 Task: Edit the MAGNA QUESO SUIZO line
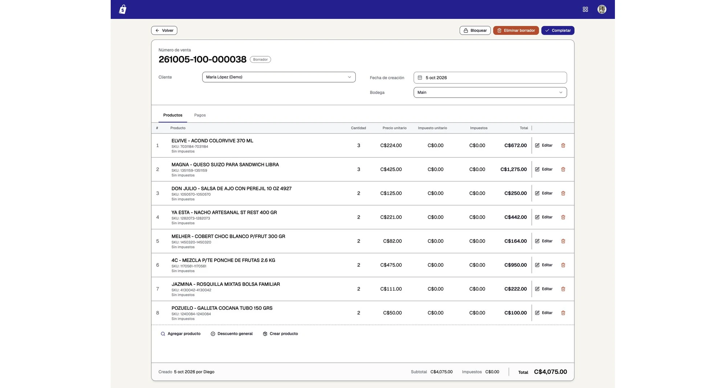(x=544, y=169)
